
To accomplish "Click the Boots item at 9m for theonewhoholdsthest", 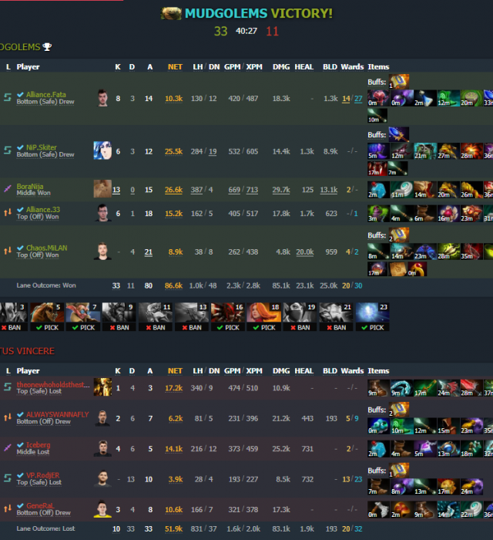I will pos(378,388).
